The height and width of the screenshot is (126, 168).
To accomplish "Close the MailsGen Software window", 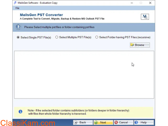I will (150, 3).
